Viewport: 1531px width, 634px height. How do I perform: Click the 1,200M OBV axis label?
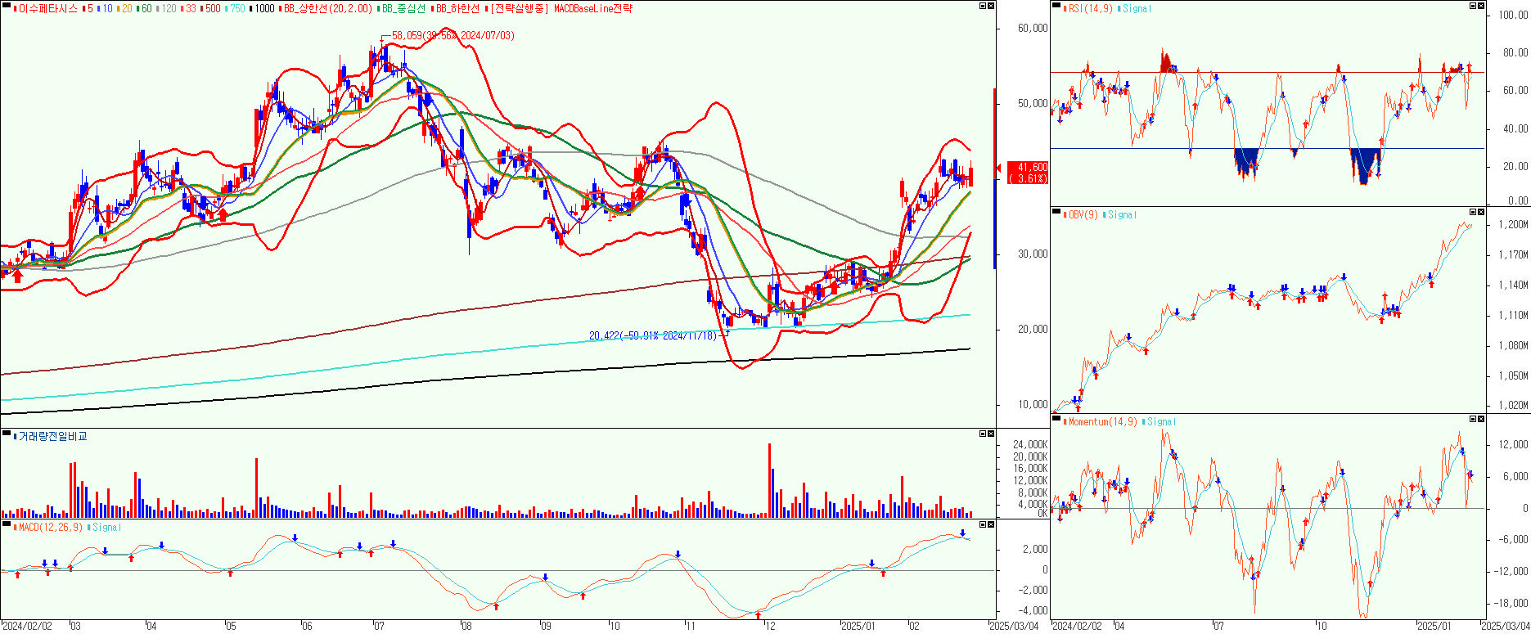pos(1513,224)
